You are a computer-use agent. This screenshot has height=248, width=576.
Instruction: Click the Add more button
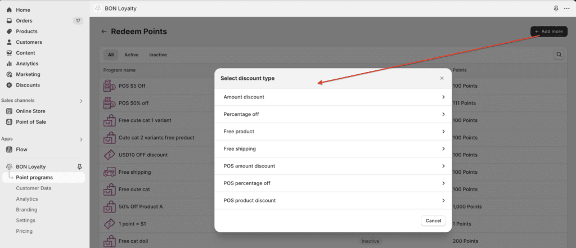pyautogui.click(x=549, y=31)
